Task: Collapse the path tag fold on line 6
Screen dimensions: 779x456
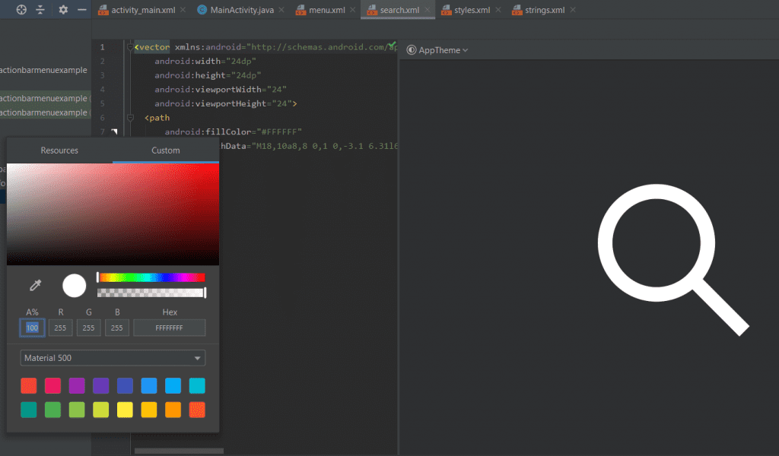Action: click(x=130, y=118)
